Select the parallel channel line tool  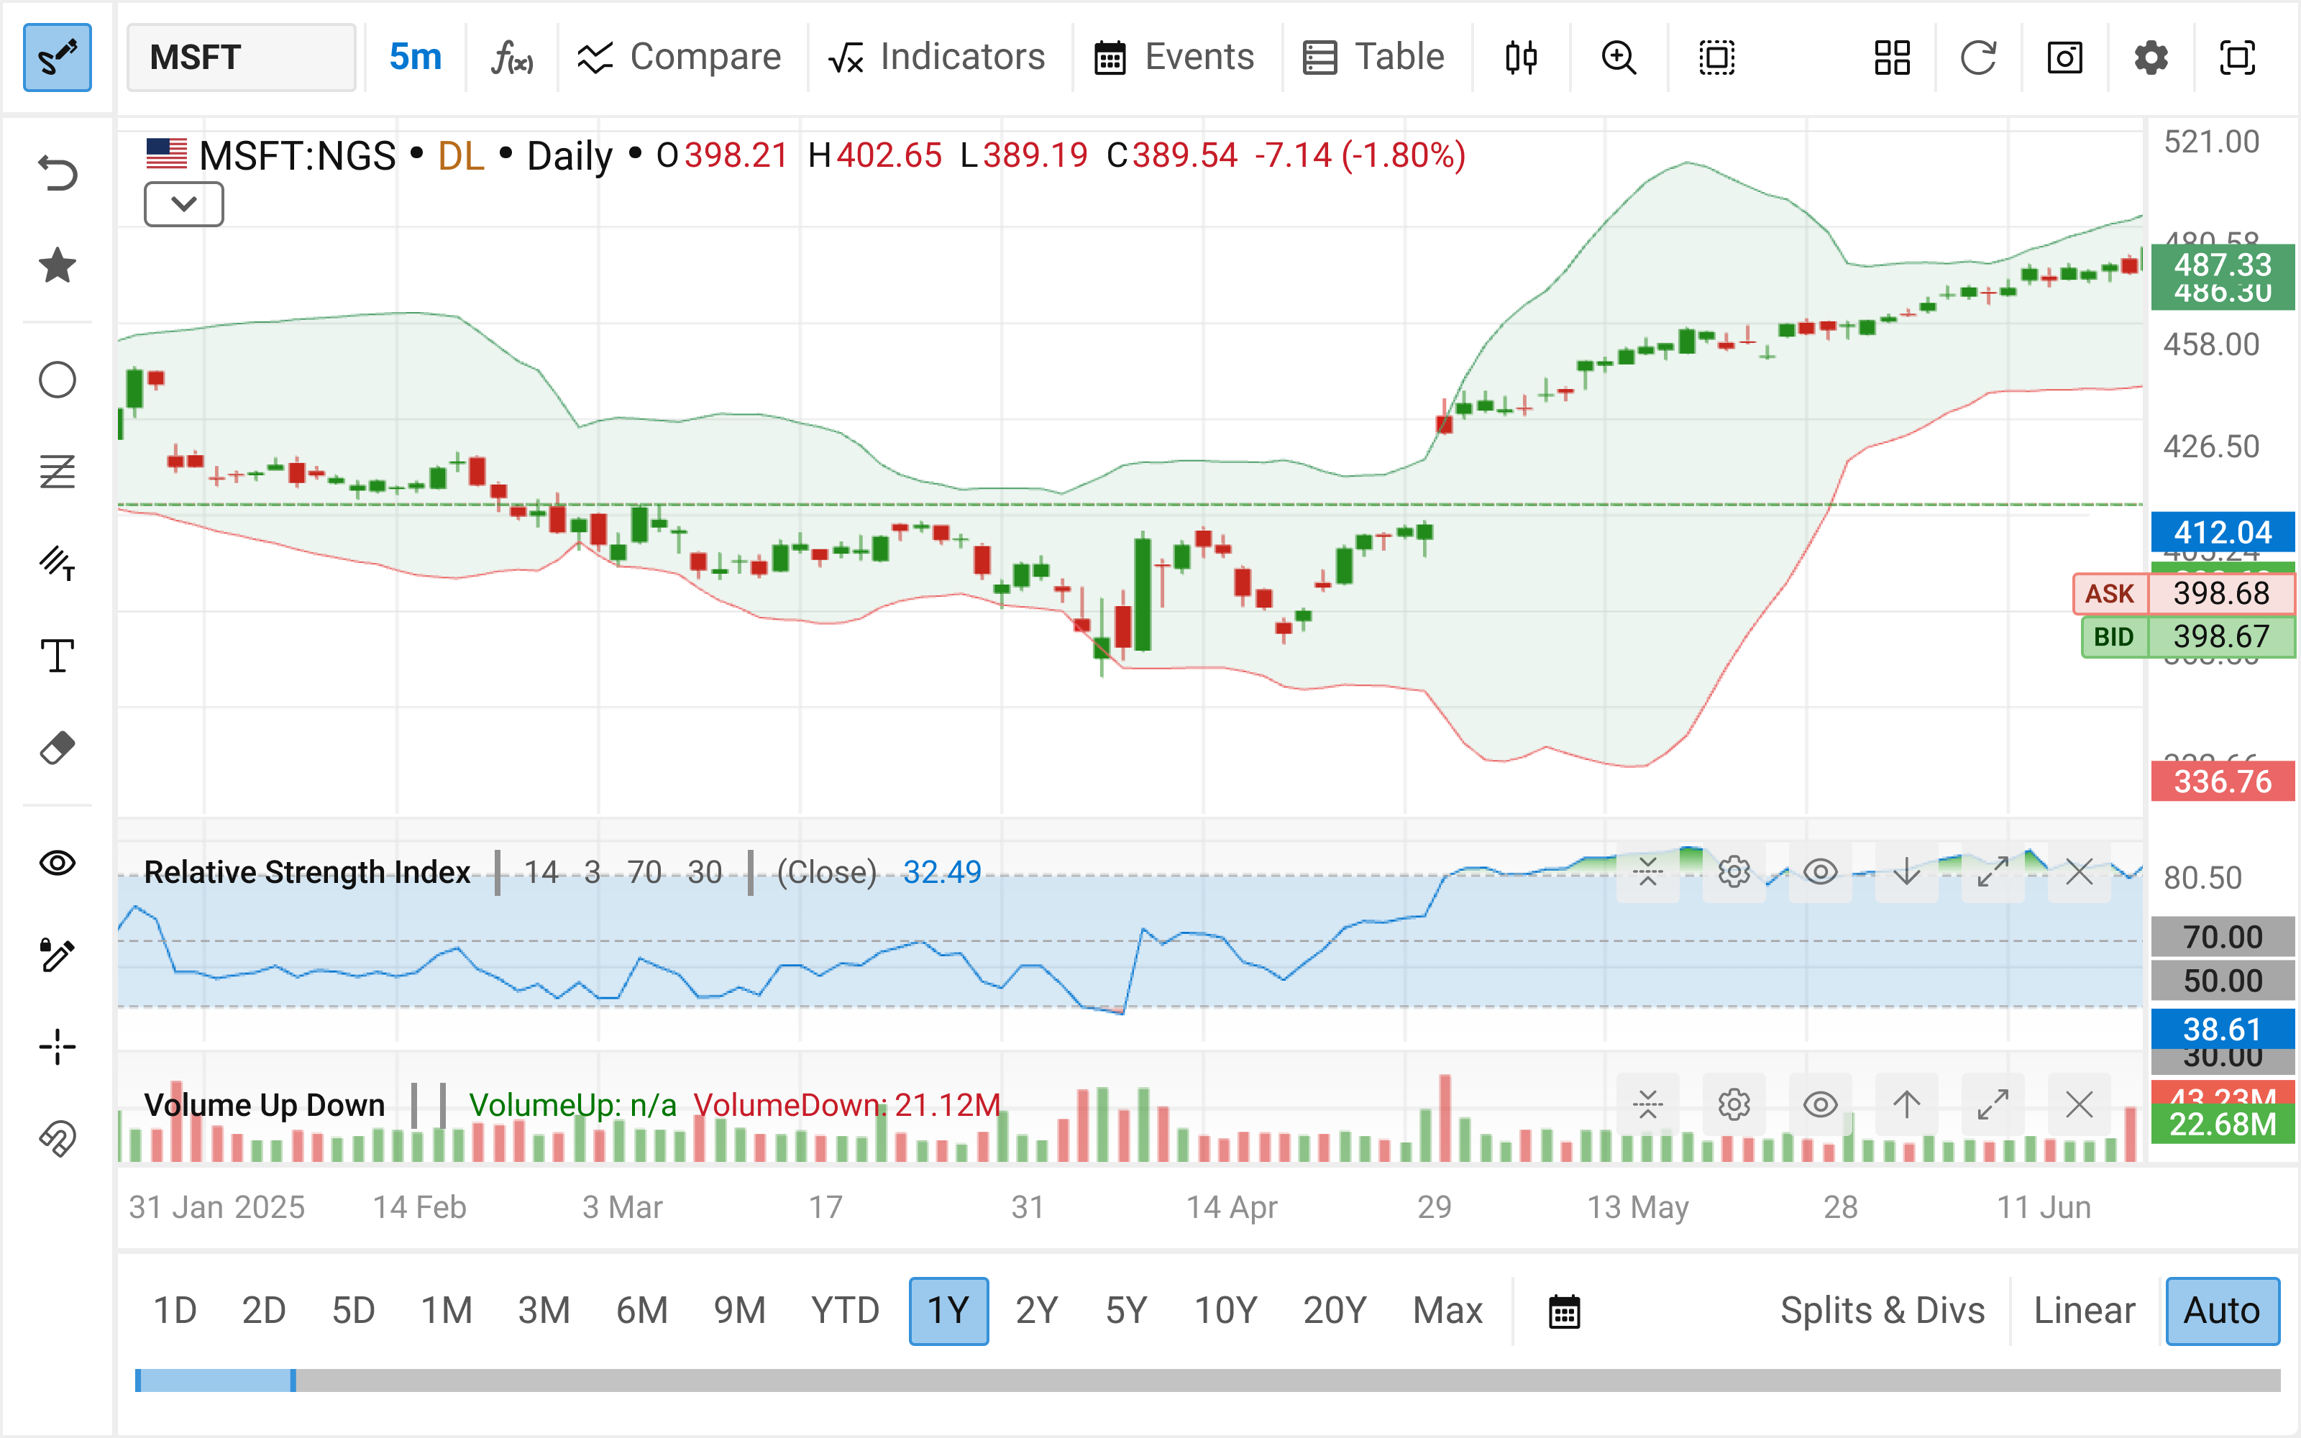pyautogui.click(x=57, y=563)
